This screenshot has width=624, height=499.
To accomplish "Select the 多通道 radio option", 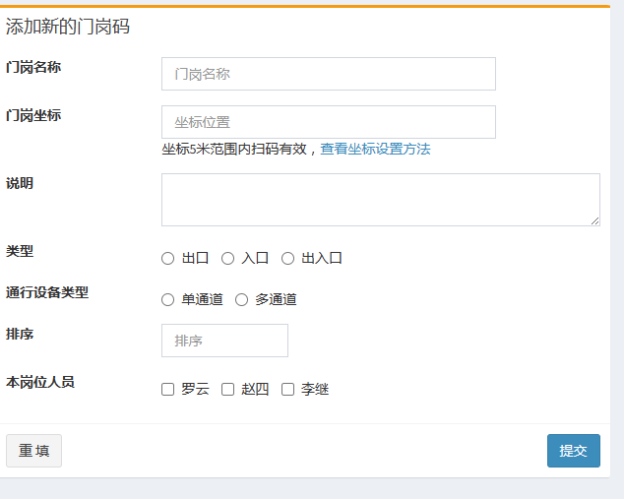I will [x=242, y=300].
